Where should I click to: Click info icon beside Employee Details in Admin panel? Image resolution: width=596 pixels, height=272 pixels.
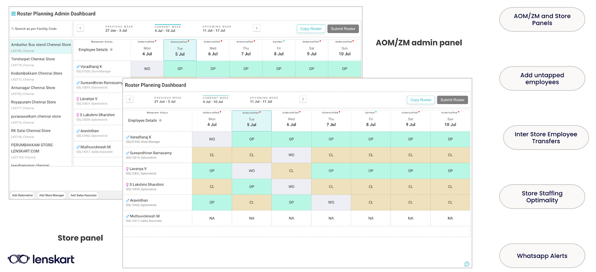click(x=111, y=50)
